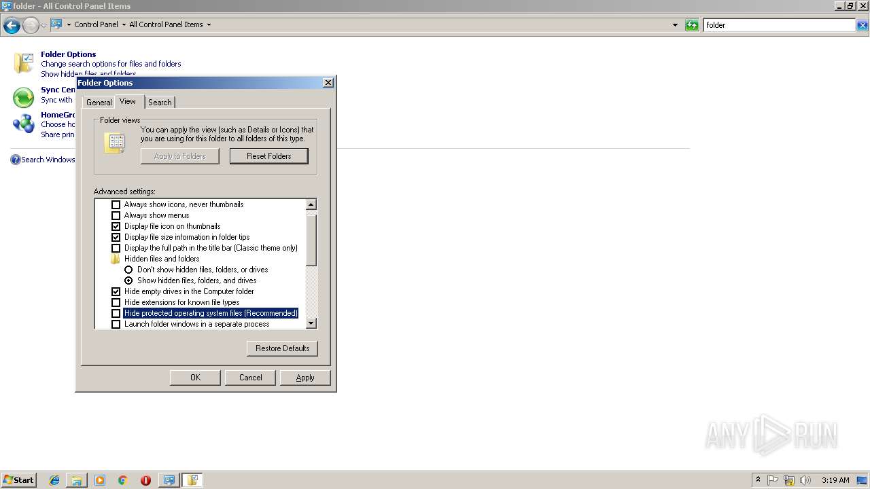Close the Folder Options dialog
This screenshot has width=870, height=489.
pos(328,82)
